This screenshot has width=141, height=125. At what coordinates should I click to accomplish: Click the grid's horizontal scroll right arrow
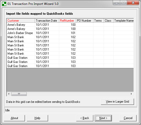point(131,94)
